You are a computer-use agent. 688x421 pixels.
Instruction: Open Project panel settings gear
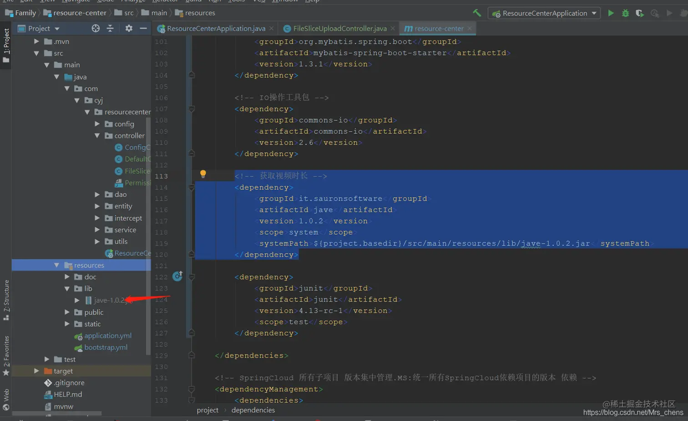tap(129, 28)
